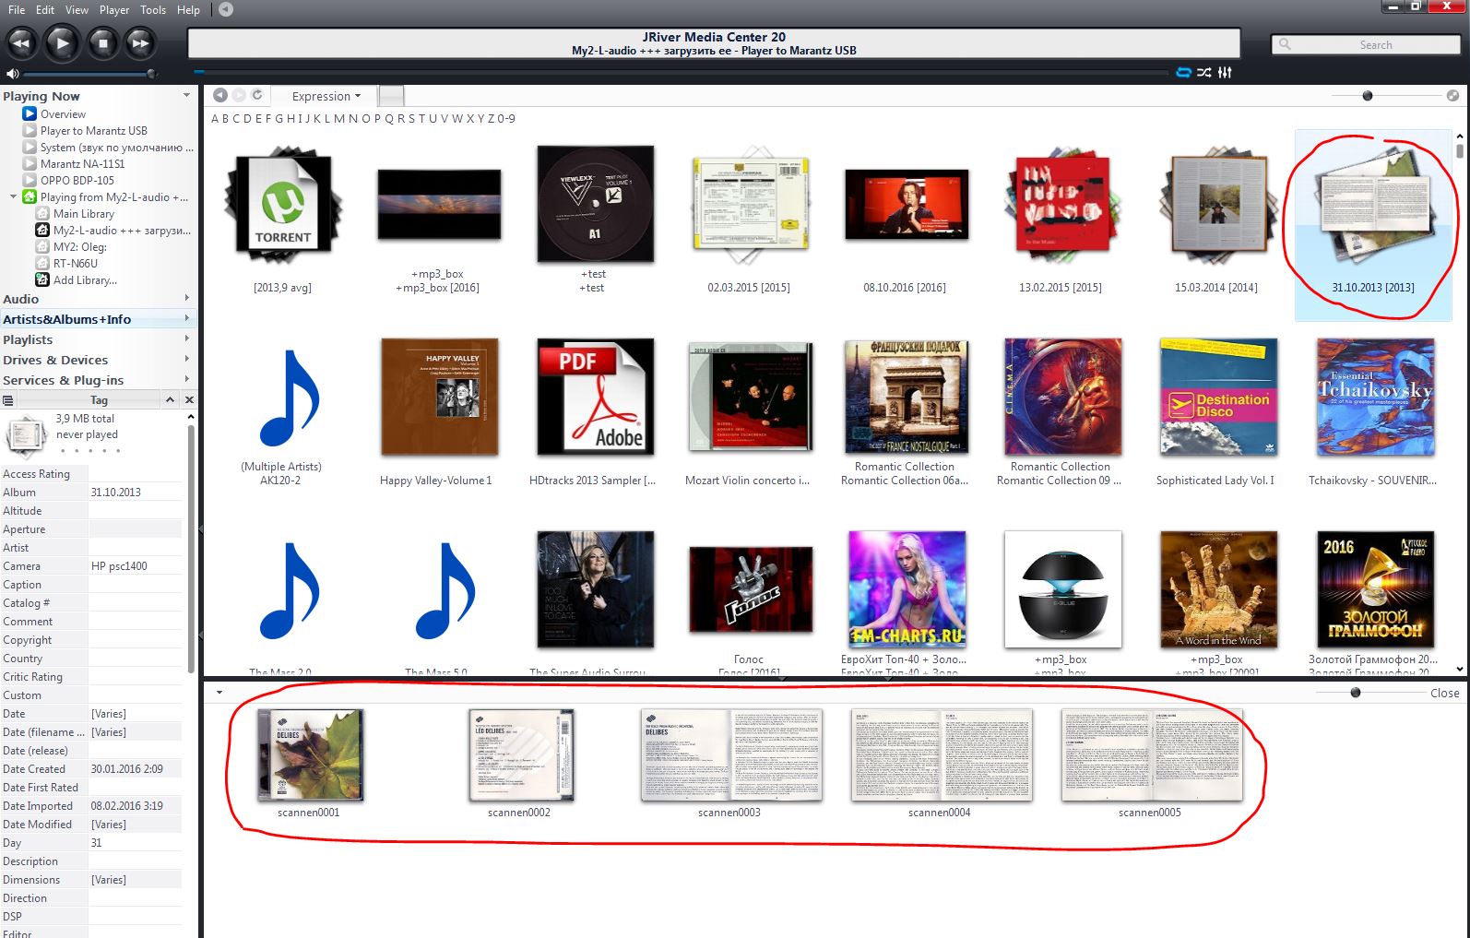The image size is (1470, 938).
Task: Skip to next track button
Action: [x=140, y=43]
